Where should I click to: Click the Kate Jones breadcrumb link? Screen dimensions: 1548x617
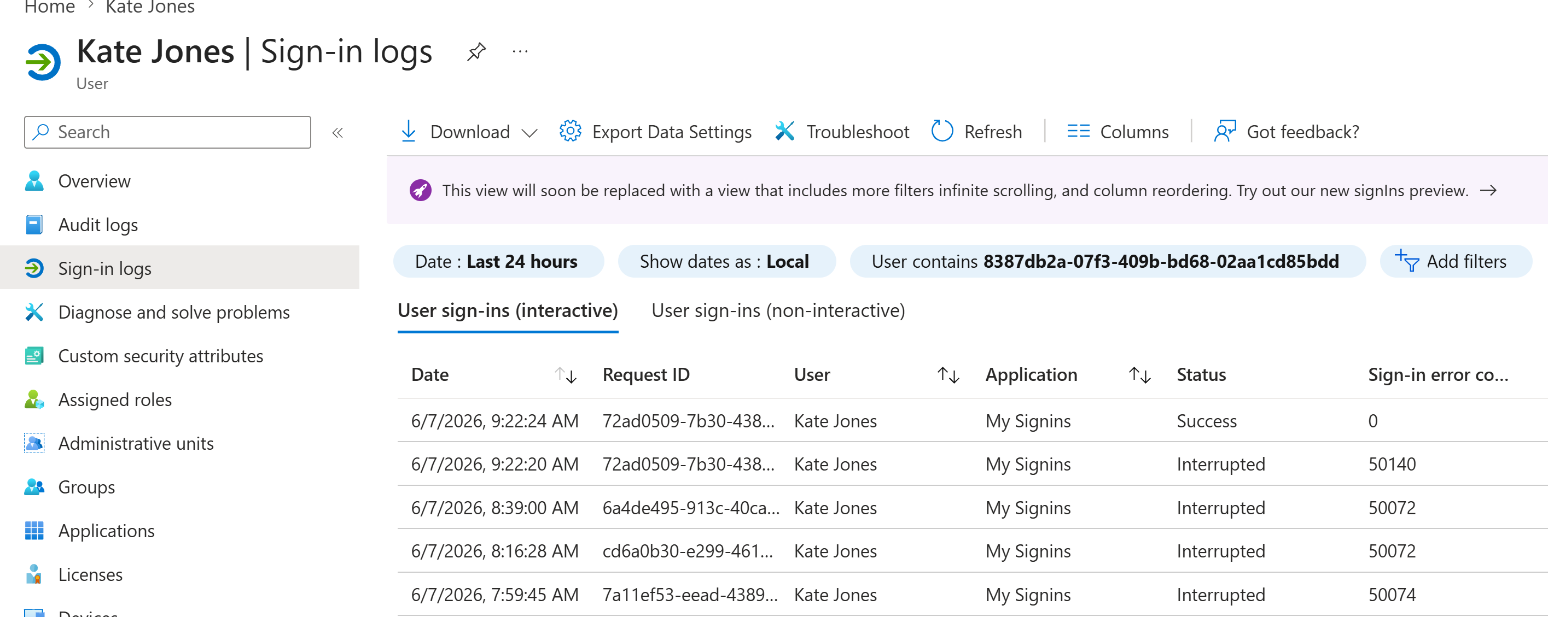(150, 7)
